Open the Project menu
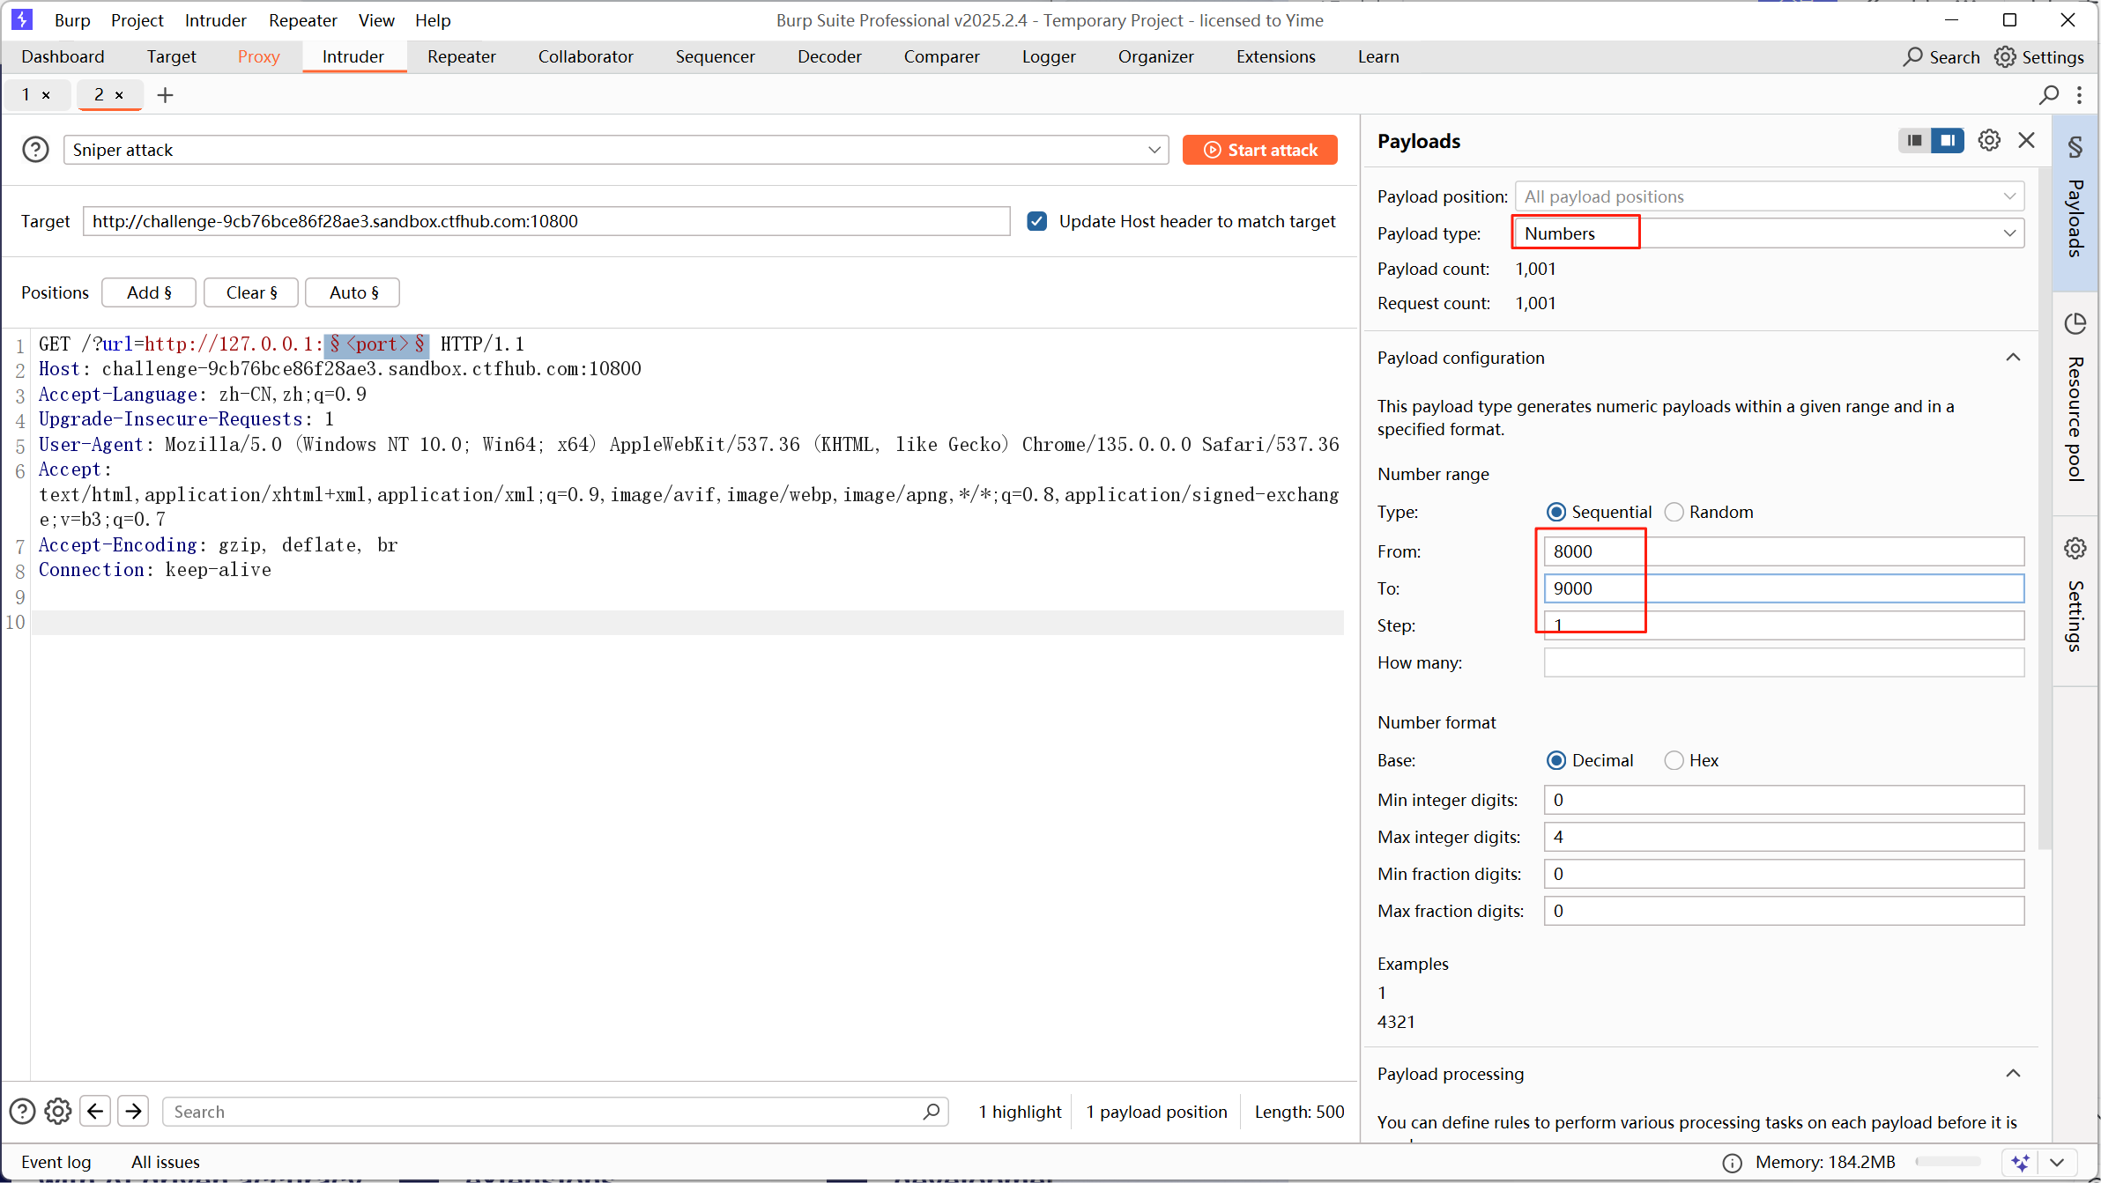The width and height of the screenshot is (2101, 1183). pyautogui.click(x=137, y=20)
